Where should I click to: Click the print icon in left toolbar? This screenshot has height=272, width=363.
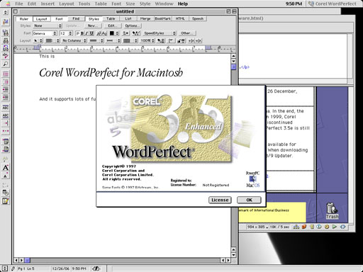pos(6,40)
